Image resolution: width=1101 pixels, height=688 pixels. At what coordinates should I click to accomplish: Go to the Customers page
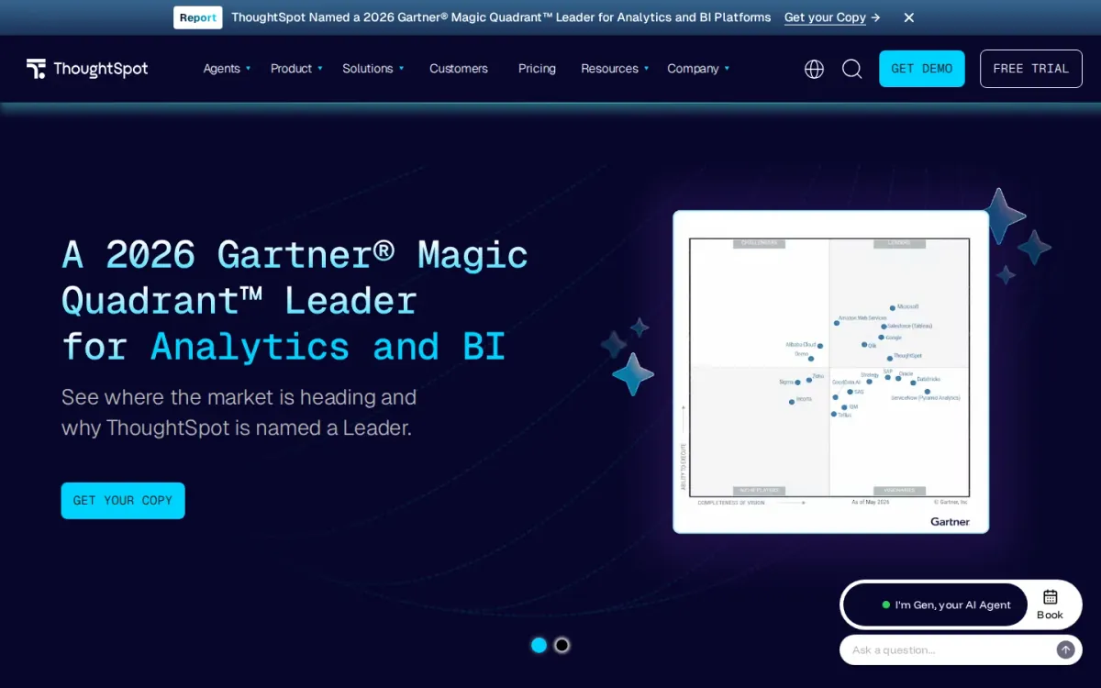point(459,69)
